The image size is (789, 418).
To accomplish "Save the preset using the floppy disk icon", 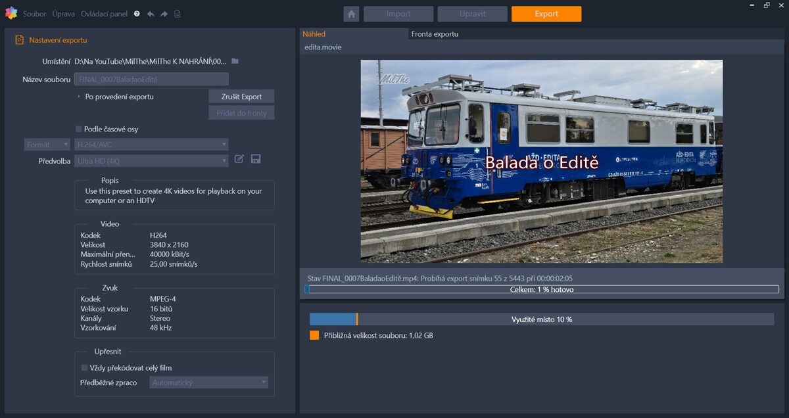I will [255, 158].
